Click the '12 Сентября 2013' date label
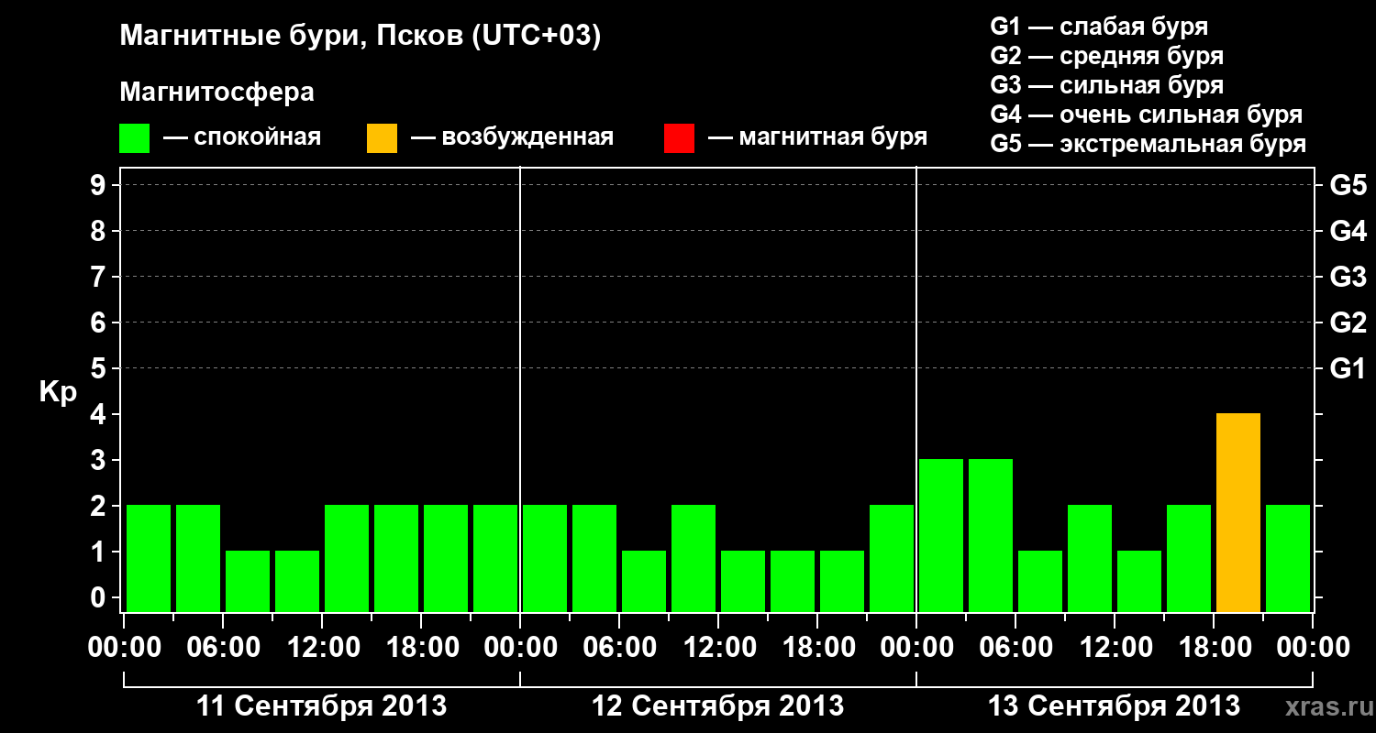1376x733 pixels. 717,706
